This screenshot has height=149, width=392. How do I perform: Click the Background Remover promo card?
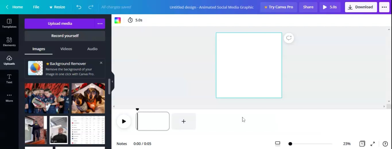(65, 69)
